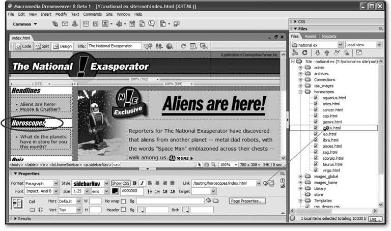Apply unordered list formatting
391x231 pixels.
(150, 191)
